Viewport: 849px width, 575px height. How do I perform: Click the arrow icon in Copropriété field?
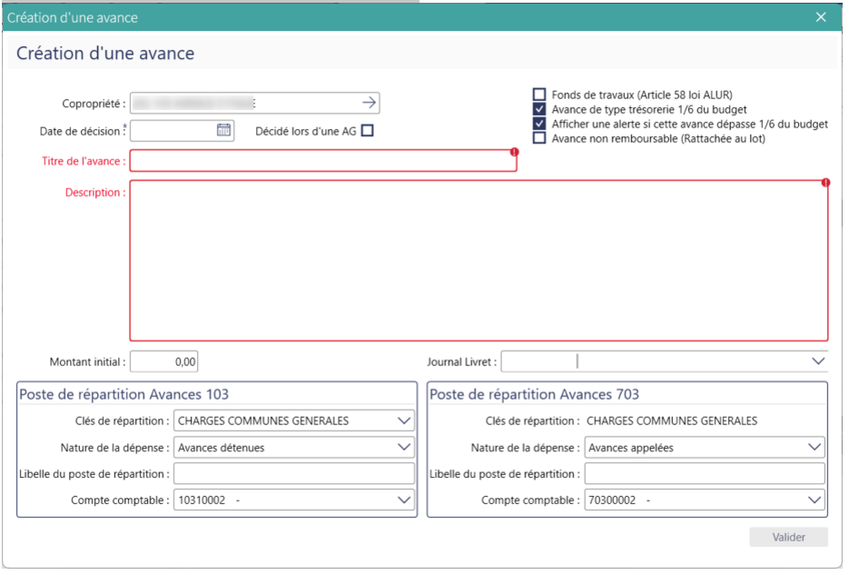tap(369, 103)
